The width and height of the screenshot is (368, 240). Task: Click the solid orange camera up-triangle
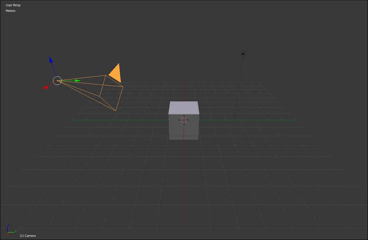coord(115,73)
